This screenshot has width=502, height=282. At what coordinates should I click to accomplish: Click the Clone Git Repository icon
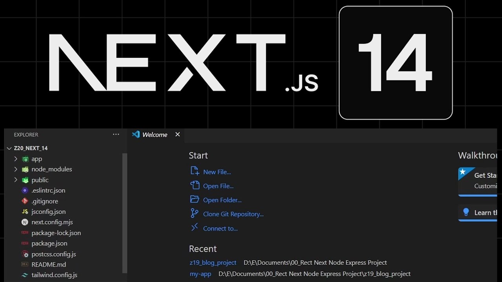[x=195, y=213]
